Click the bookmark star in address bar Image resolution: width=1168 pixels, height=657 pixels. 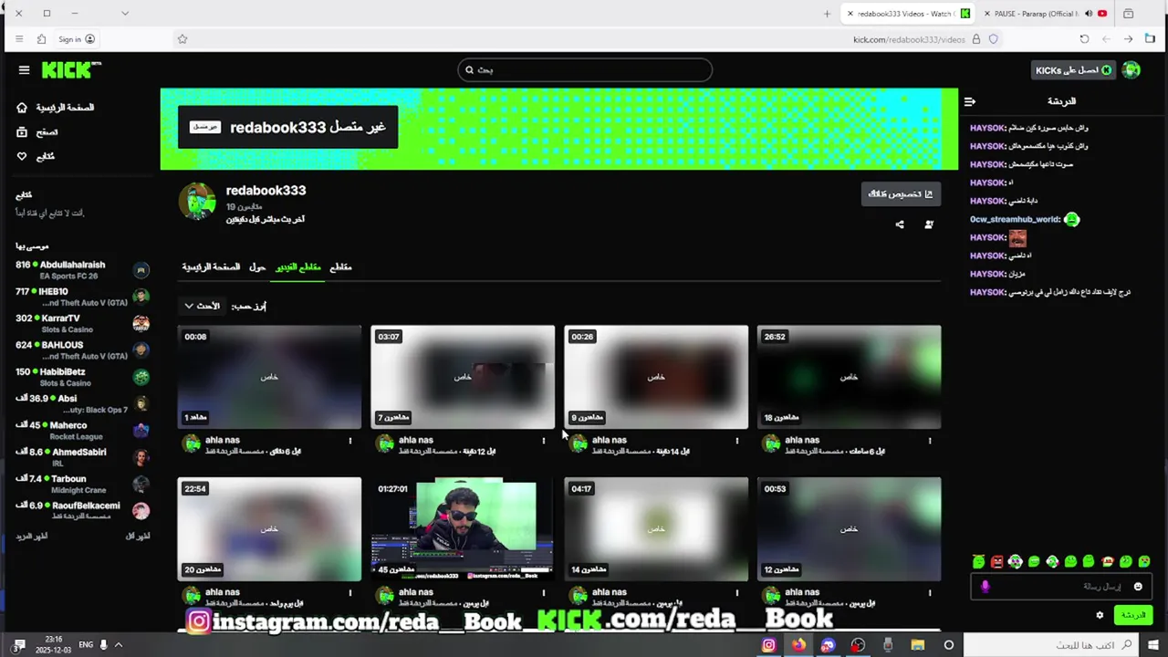click(182, 39)
